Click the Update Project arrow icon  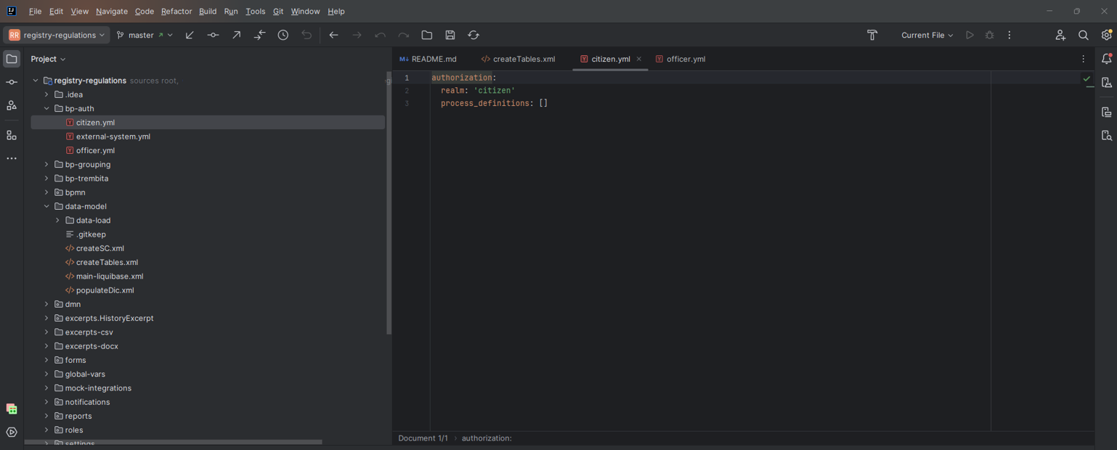point(190,35)
